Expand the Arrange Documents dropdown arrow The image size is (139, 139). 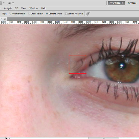4,3
